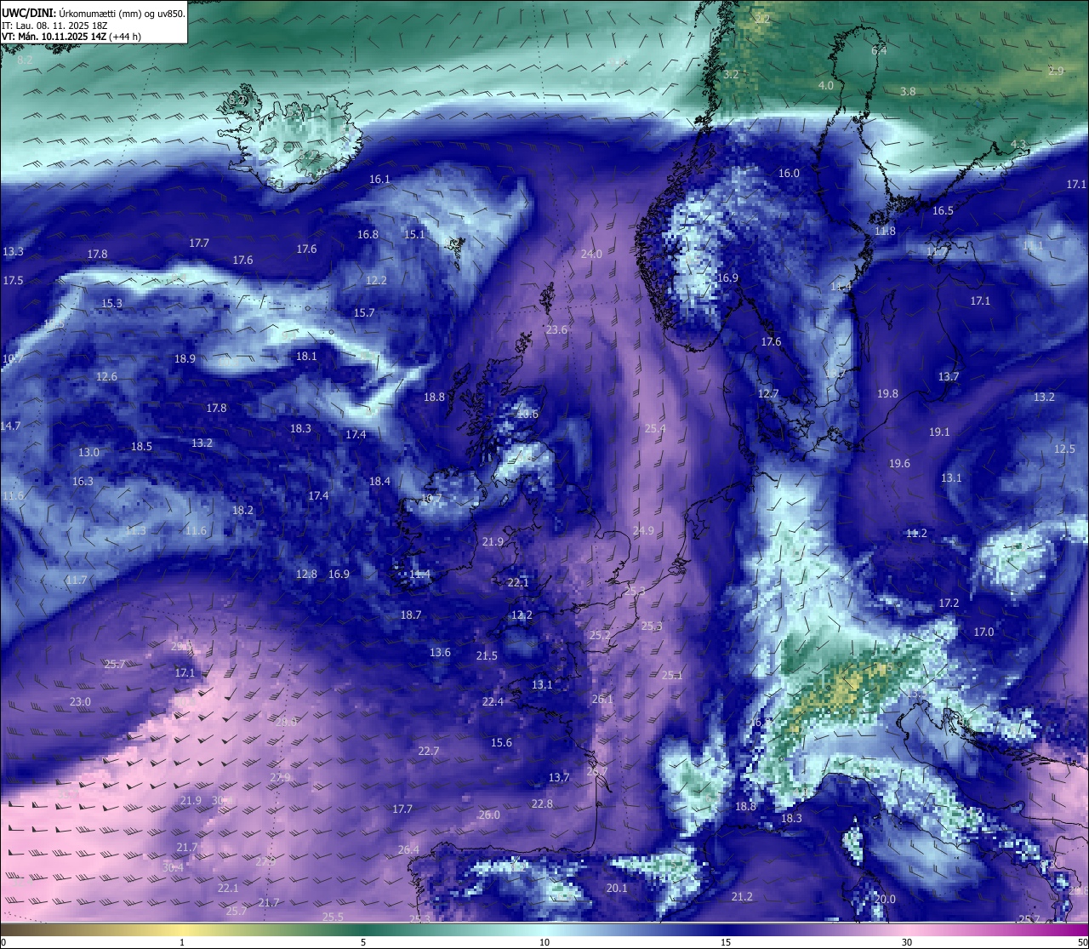The image size is (1089, 949).
Task: Click the color bar tick label 30
Action: coord(907,942)
